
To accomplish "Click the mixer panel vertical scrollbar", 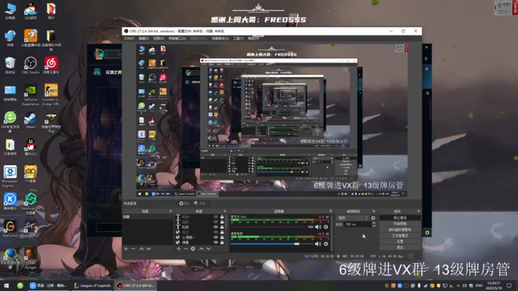I will click(x=332, y=233).
